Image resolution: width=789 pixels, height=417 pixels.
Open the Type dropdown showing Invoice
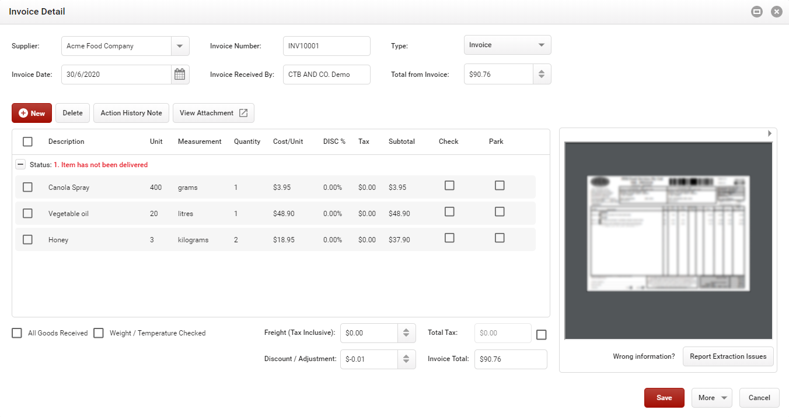pyautogui.click(x=507, y=45)
